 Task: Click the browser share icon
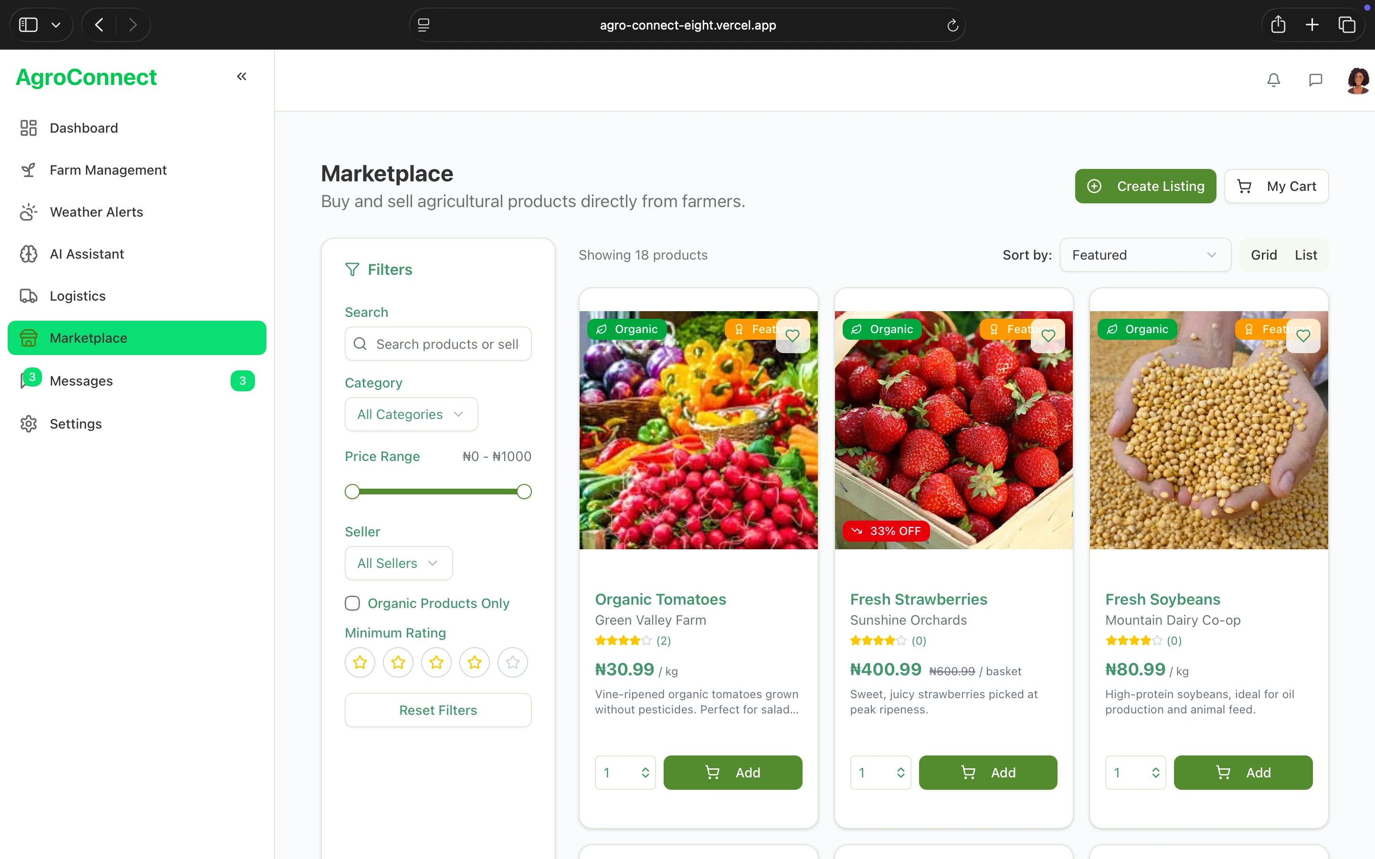click(1278, 24)
